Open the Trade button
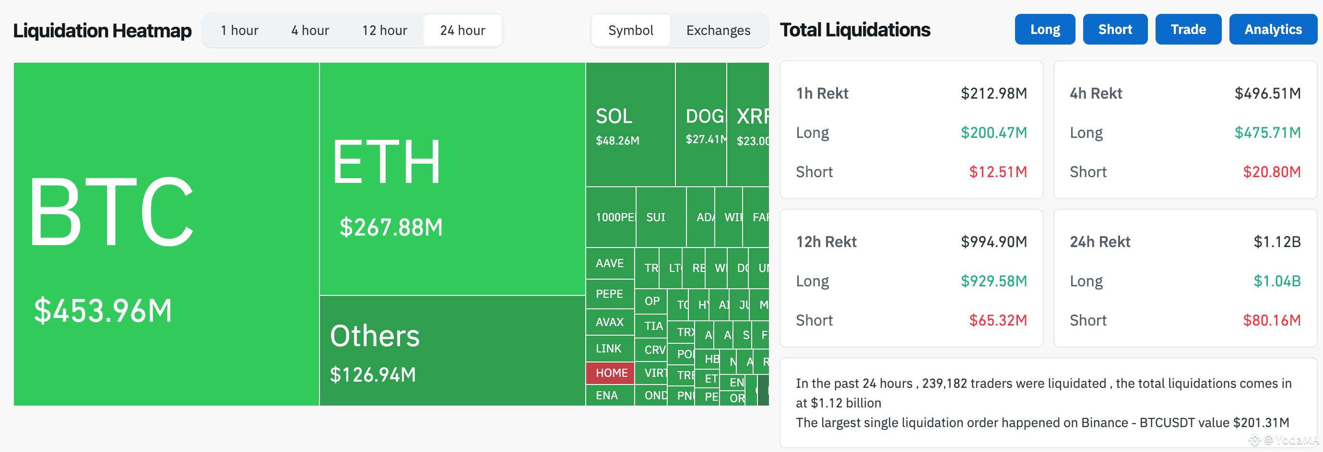Viewport: 1323px width, 452px height. point(1188,29)
